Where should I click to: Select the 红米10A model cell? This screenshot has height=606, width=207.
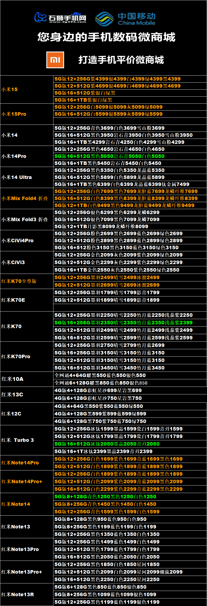click(27, 379)
